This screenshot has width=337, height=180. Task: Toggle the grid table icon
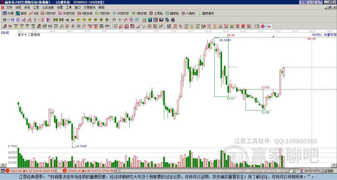257,26
